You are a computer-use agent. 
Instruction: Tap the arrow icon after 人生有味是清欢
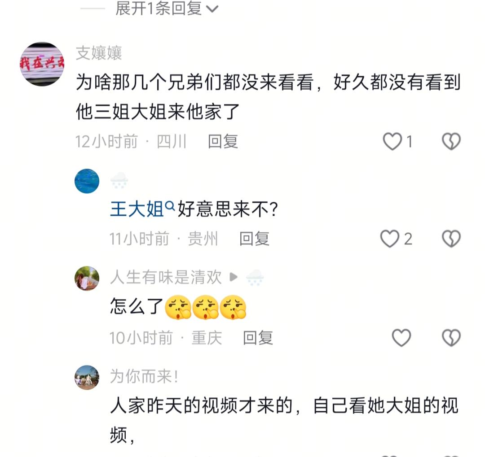pyautogui.click(x=234, y=277)
